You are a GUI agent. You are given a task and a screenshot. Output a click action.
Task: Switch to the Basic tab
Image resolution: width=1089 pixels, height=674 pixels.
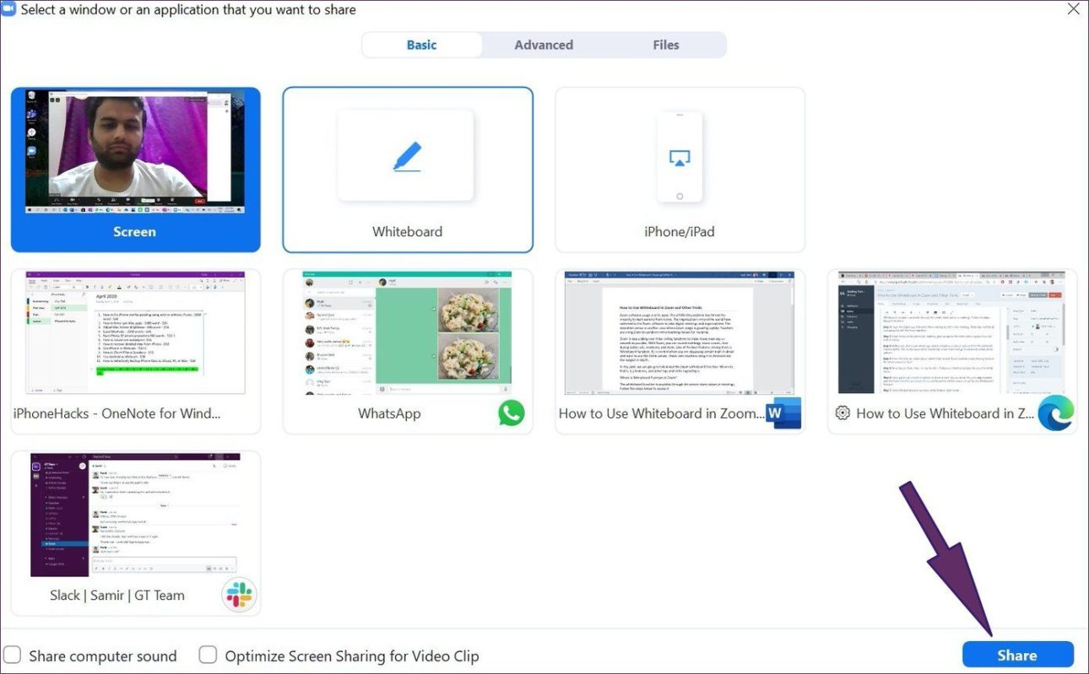pyautogui.click(x=422, y=45)
